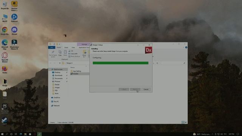
Task: Select This PC in navigation pane
Action: (x=56, y=102)
